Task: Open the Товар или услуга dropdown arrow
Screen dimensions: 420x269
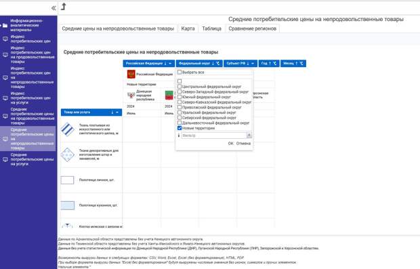Action: pyautogui.click(x=117, y=112)
